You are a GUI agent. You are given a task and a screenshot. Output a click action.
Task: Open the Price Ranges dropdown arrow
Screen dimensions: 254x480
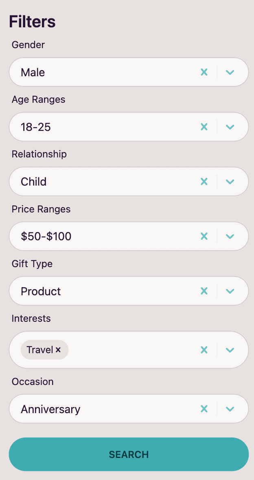[230, 236]
